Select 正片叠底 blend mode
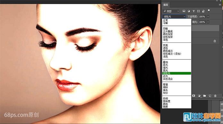The width and height of the screenshot is (223, 124). pyautogui.click(x=168, y=32)
